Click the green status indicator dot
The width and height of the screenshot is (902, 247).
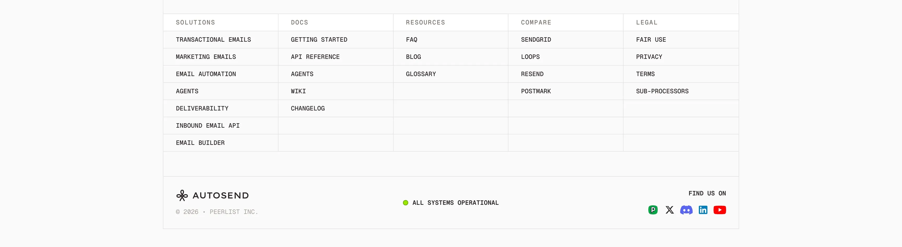tap(406, 203)
